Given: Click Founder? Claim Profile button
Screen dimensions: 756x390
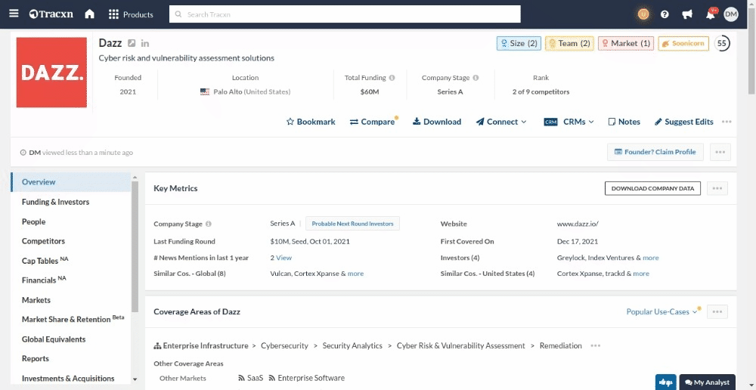Looking at the screenshot, I should coord(655,152).
